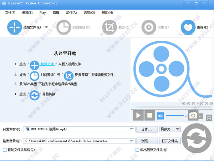
Task: Click the plus icon in guide step 1
Action: coord(34,65)
